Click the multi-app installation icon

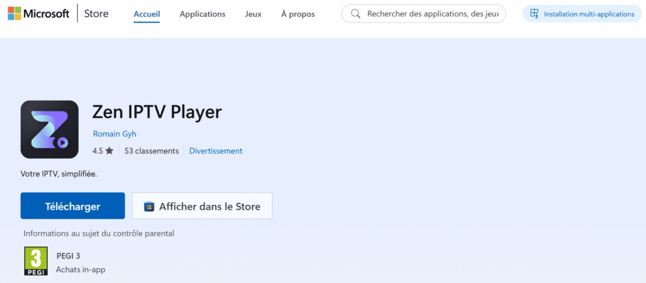pos(534,14)
